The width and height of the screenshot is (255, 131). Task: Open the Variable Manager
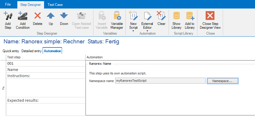pos(117,16)
